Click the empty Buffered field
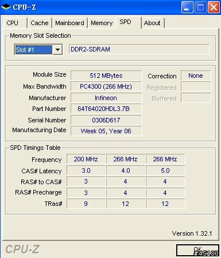Screen dimensions: 221x258 [x=196, y=98]
